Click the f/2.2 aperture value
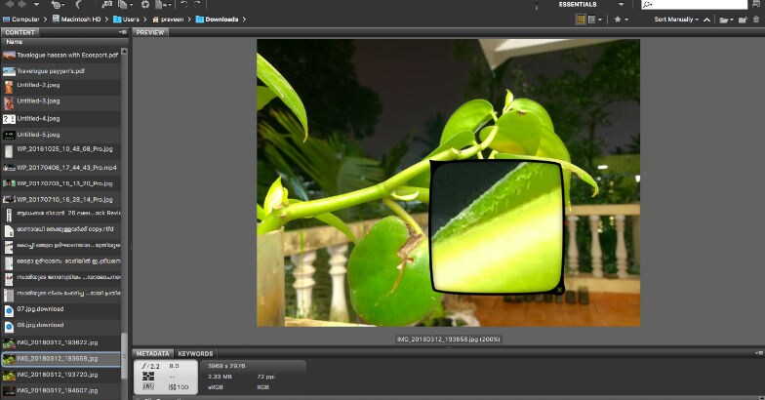The width and height of the screenshot is (765, 400). (150, 366)
